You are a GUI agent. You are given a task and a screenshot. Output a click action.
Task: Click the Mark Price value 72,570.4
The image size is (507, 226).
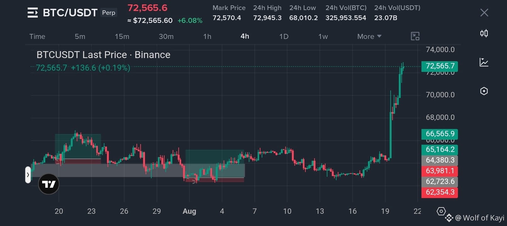227,18
